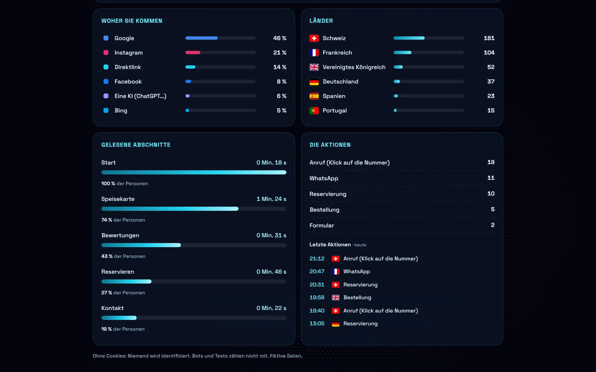Click the Swiss flag on the 21:12 action
This screenshot has width=596, height=372.
(336, 259)
